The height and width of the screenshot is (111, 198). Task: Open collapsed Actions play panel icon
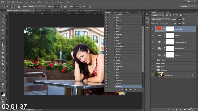(x=147, y=14)
